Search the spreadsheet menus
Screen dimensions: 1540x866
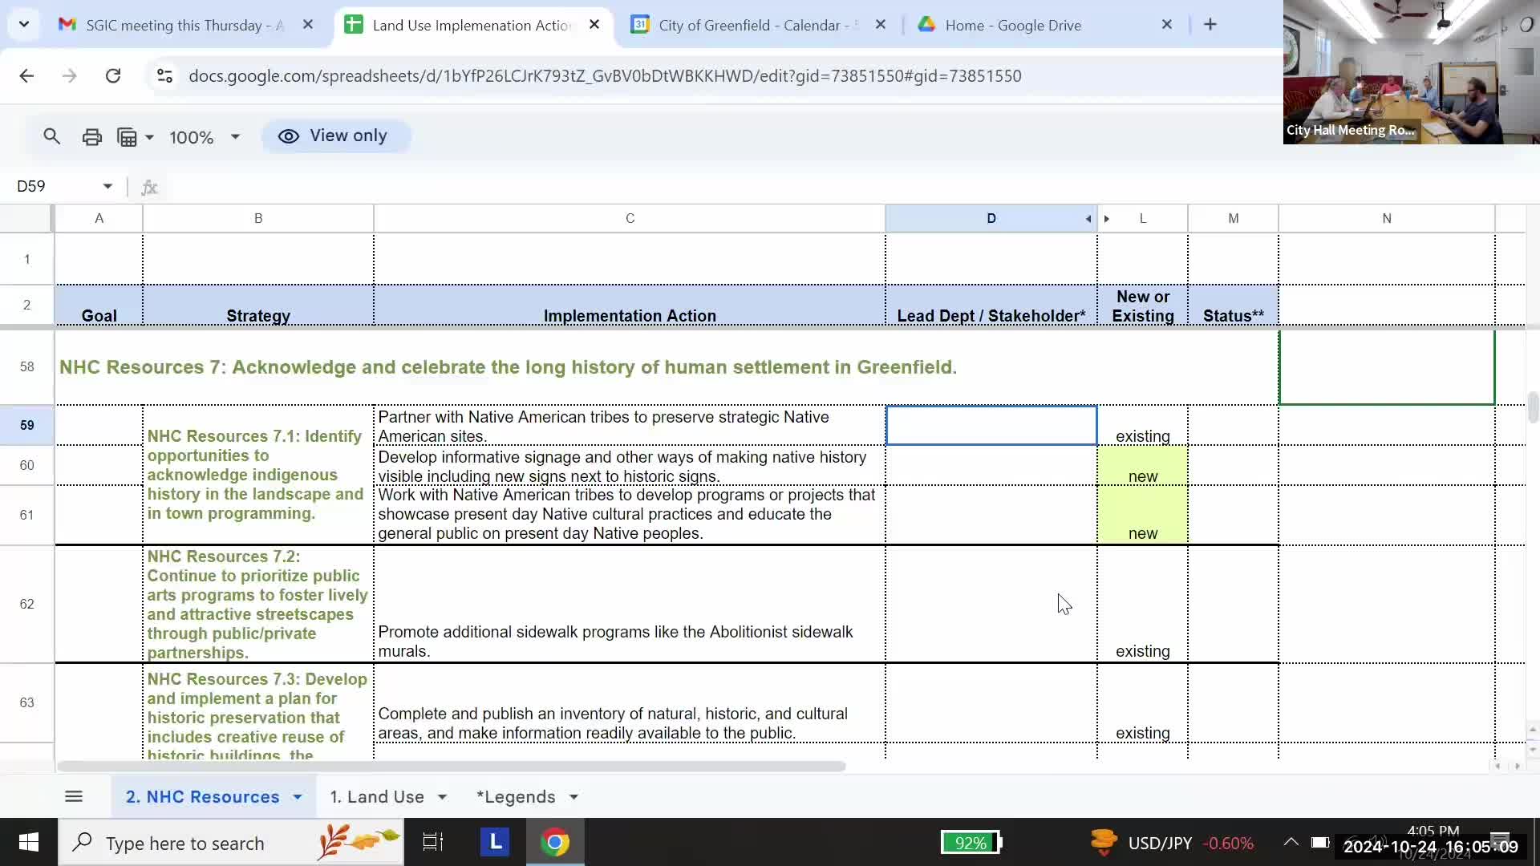pos(52,136)
